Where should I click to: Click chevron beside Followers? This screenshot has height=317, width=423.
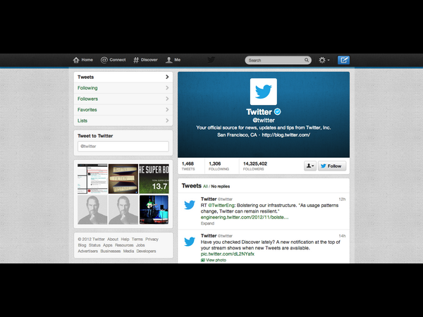click(167, 99)
